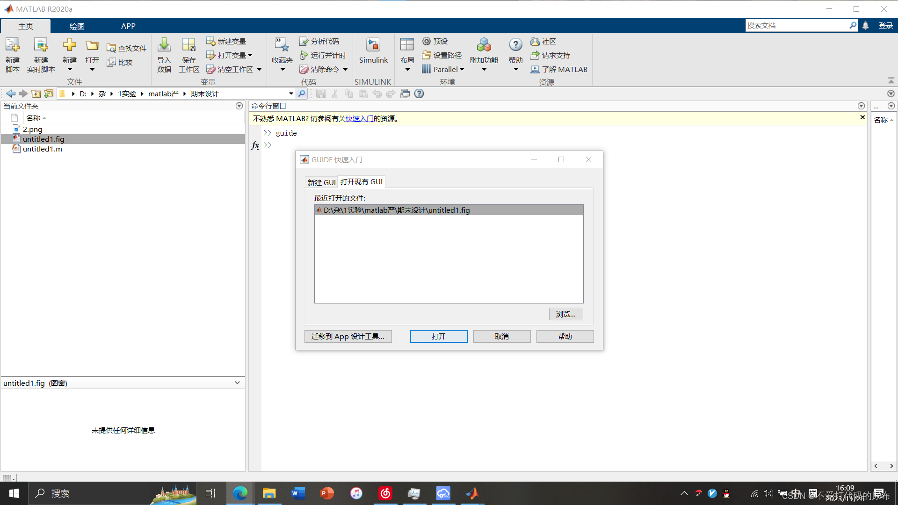This screenshot has width=898, height=505.
Task: Click the forward arrow in the folder toolbar
Action: click(23, 94)
